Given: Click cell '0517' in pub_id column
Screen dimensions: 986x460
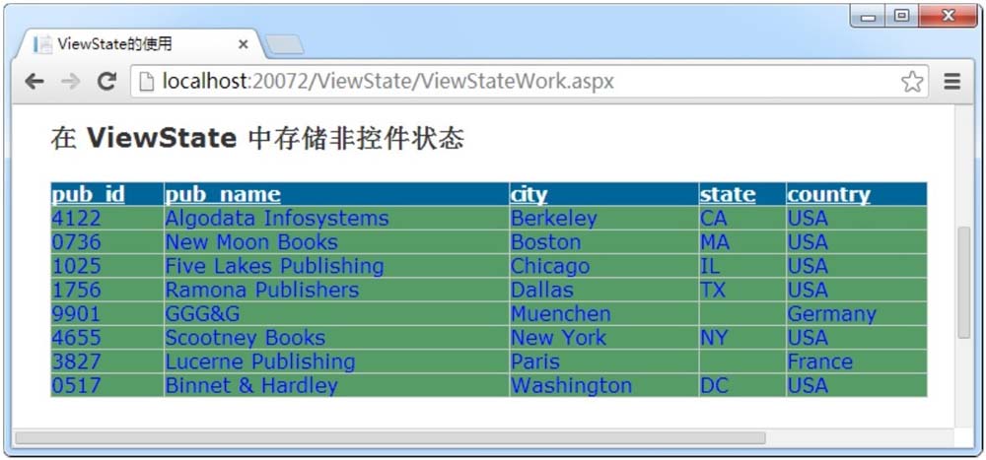Looking at the screenshot, I should pyautogui.click(x=106, y=385).
